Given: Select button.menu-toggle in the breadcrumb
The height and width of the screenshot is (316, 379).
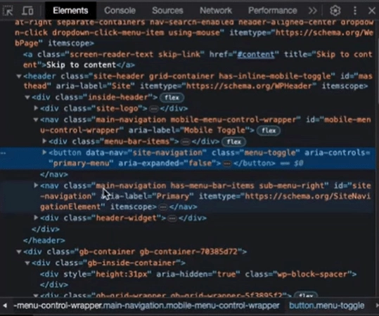Looking at the screenshot, I should pos(326,305).
